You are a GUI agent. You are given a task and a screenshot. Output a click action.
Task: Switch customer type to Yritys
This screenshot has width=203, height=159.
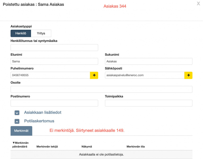pos(41,33)
